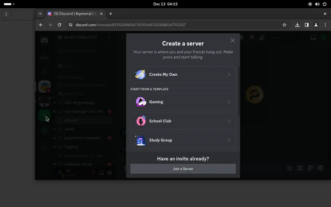The width and height of the screenshot is (331, 207).
Task: Open the browser downloads icon
Action: (297, 25)
